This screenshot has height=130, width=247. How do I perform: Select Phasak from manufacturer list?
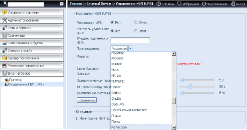pos(141,116)
